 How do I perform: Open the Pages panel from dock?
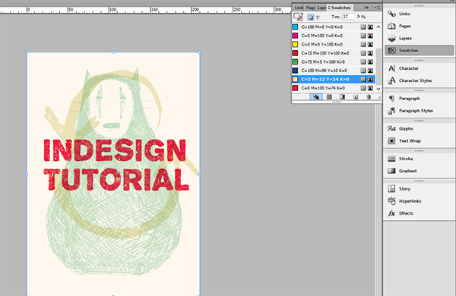tap(419, 26)
